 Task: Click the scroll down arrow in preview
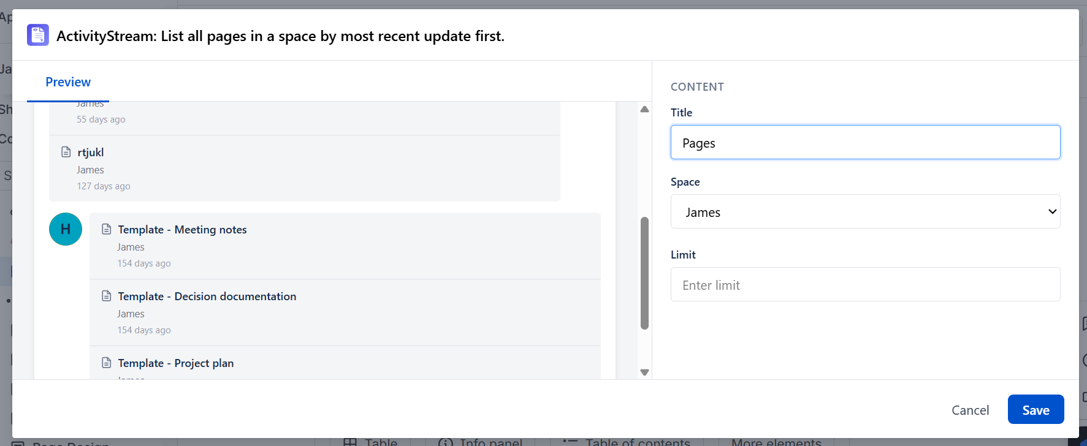[x=644, y=372]
